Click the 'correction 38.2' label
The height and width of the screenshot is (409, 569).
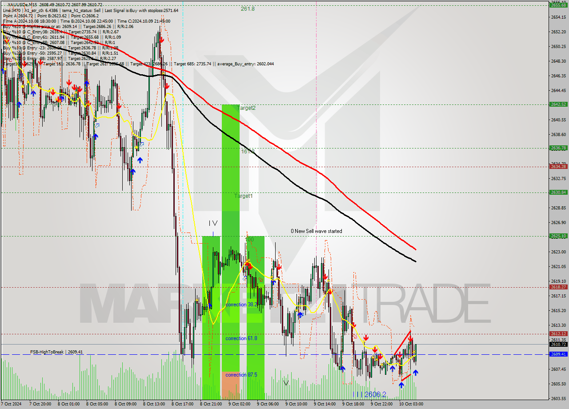(x=241, y=305)
